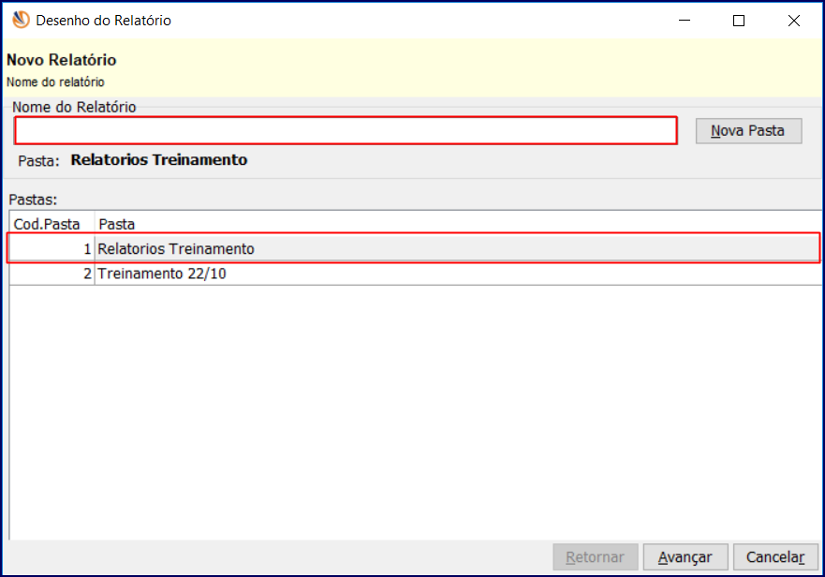Select the Relatorios Treinamento folder row

(415, 248)
